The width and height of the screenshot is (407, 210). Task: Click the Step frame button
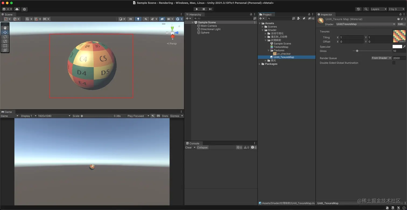tap(210, 9)
